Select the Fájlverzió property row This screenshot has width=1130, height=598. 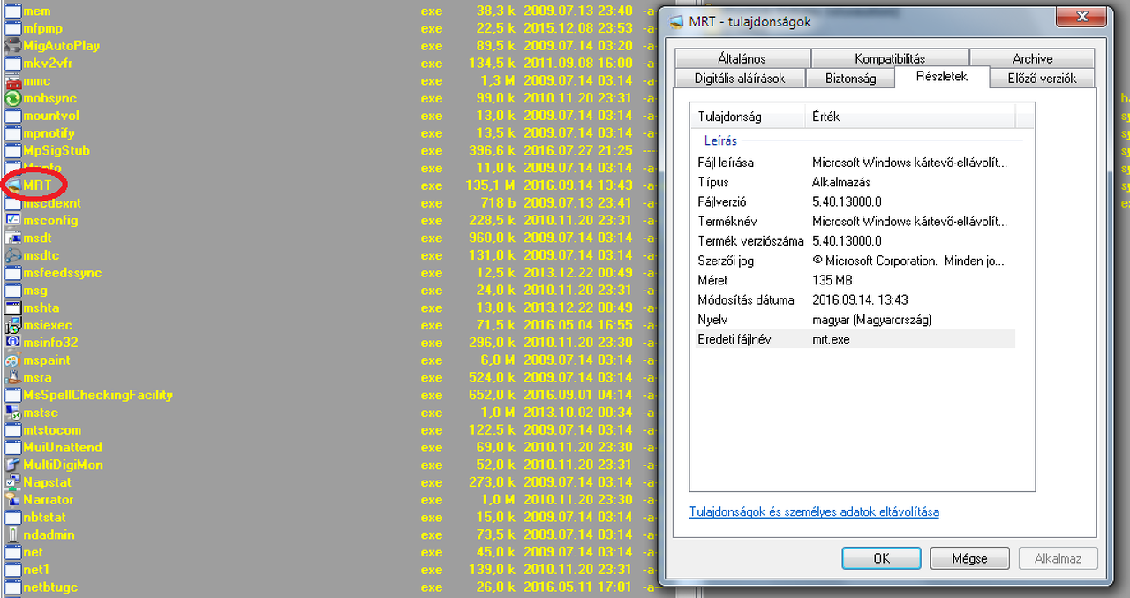(855, 201)
